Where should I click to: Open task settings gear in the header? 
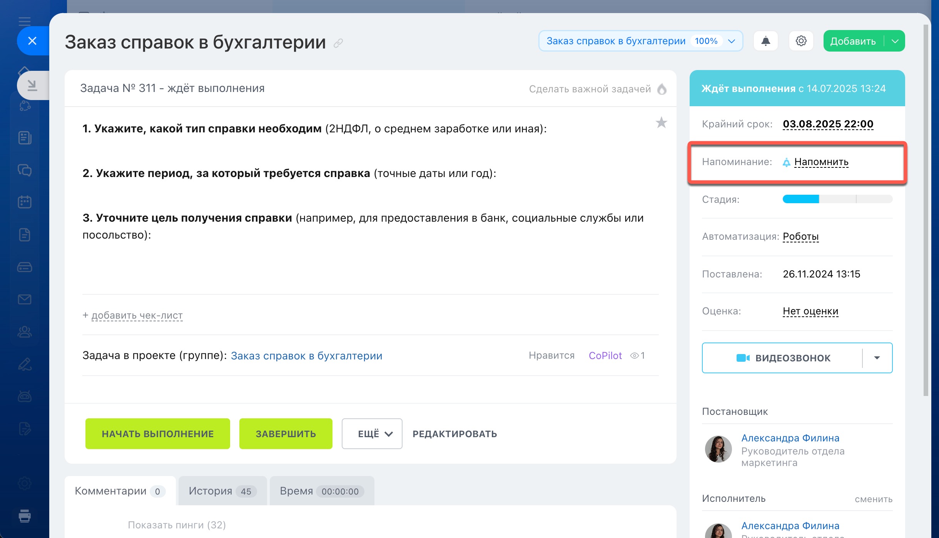[x=801, y=41]
